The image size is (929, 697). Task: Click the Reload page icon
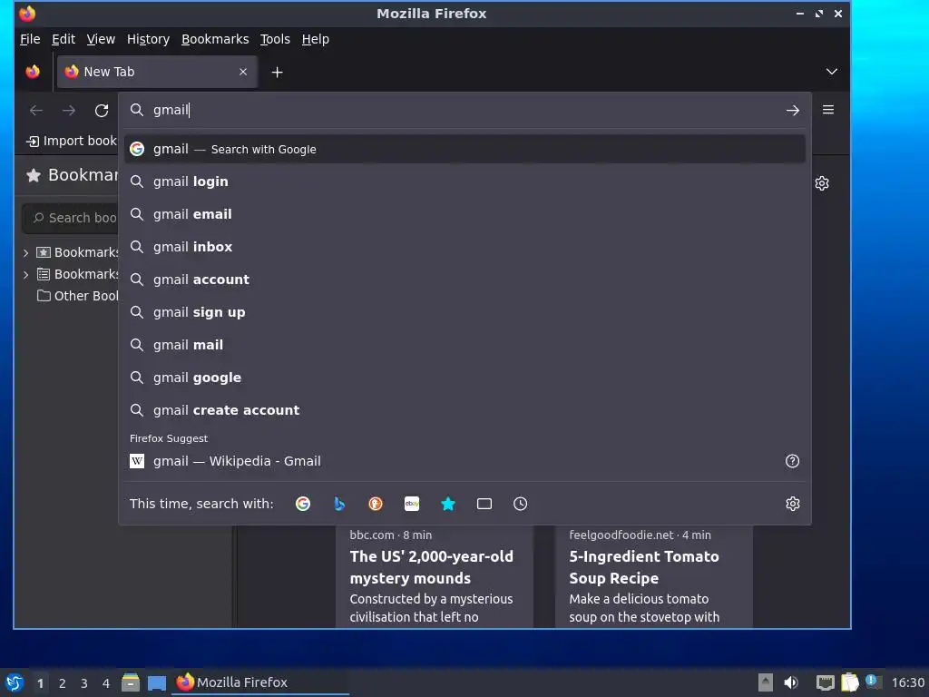point(102,110)
